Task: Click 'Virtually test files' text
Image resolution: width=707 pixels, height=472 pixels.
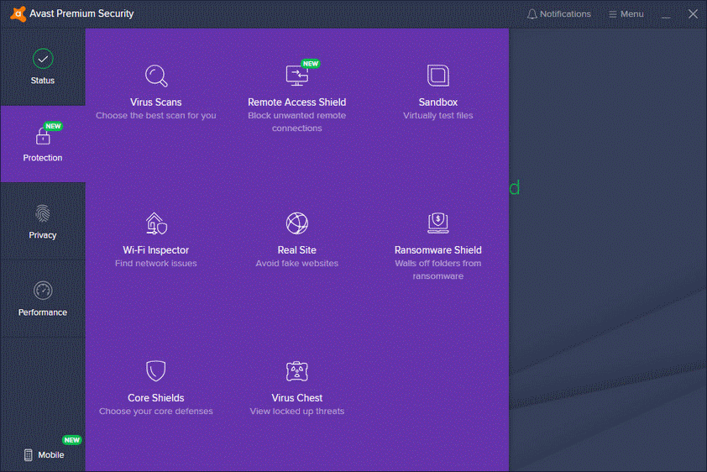Action: pos(437,115)
